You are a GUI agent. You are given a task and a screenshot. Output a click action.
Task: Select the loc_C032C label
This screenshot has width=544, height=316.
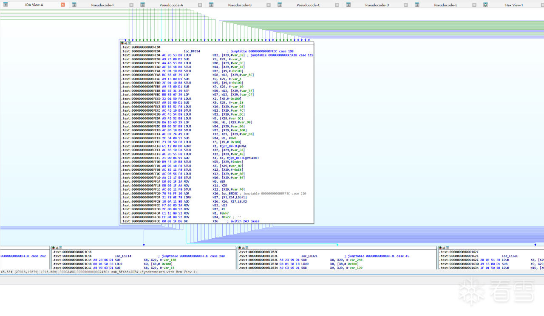tap(310, 256)
